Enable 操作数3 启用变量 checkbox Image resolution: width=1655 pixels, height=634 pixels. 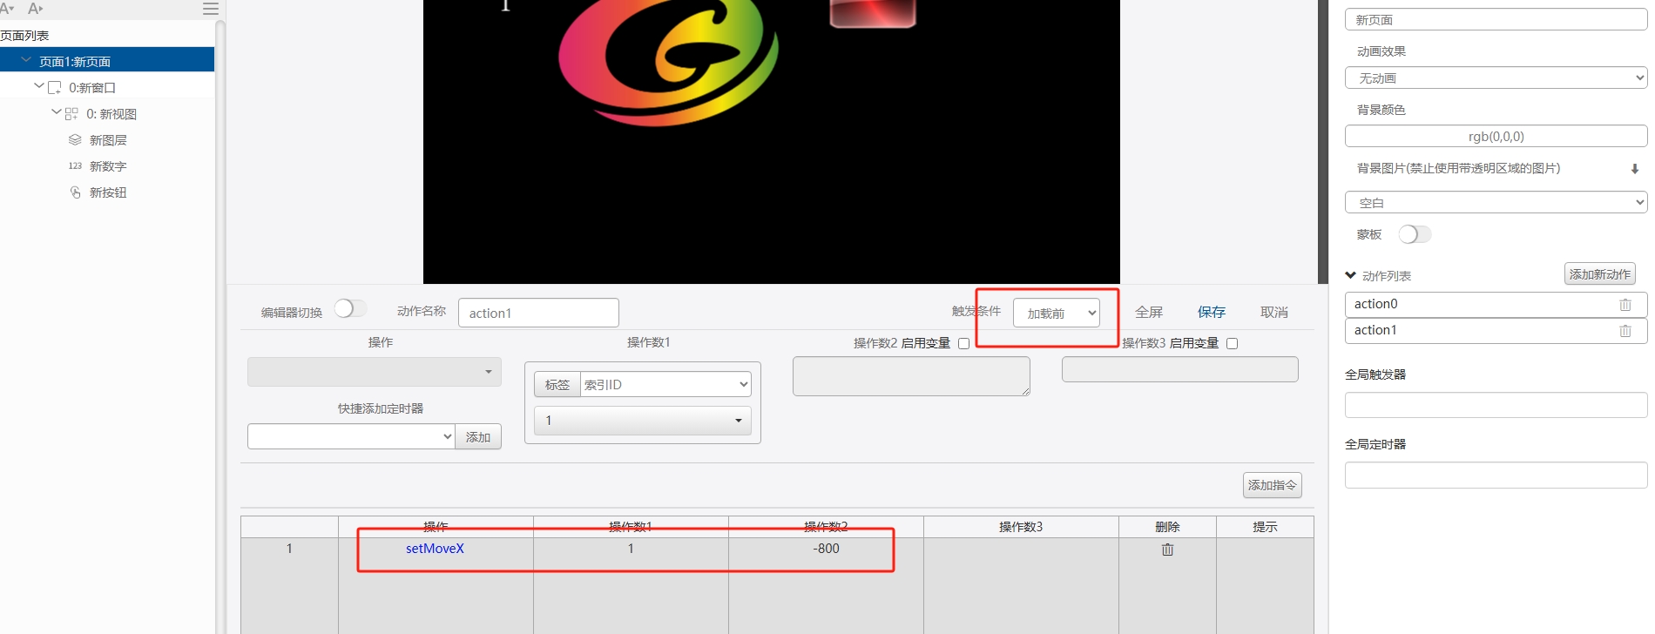pos(1232,344)
